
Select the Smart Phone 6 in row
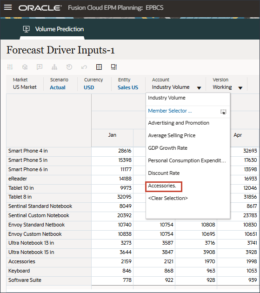pos(49,170)
